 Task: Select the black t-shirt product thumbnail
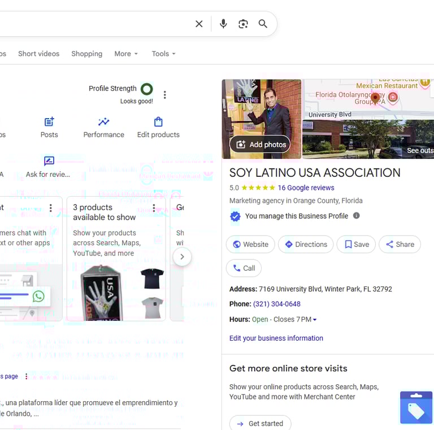[152, 279]
